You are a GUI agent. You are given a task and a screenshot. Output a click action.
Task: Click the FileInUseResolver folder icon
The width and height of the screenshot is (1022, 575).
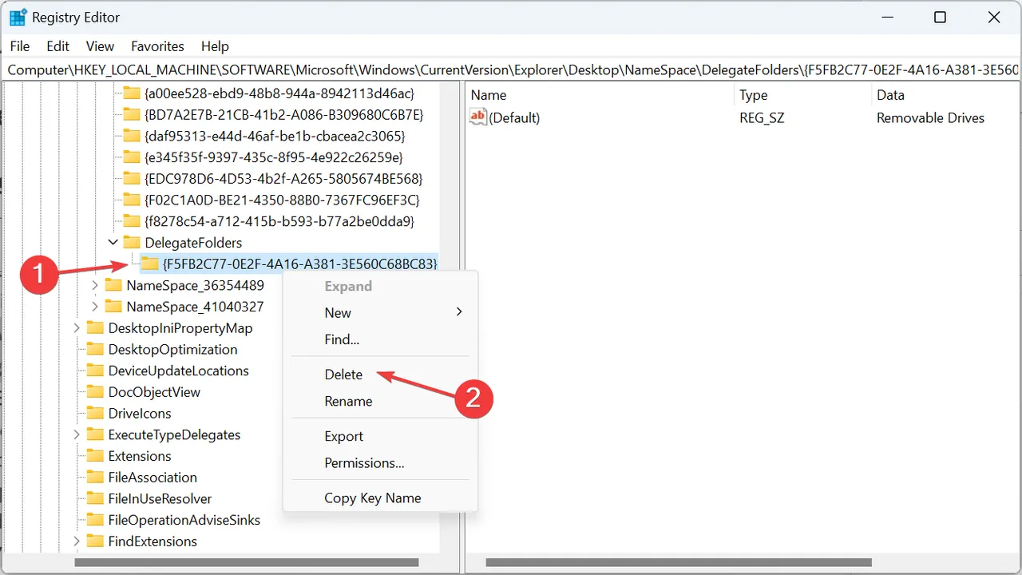point(95,498)
